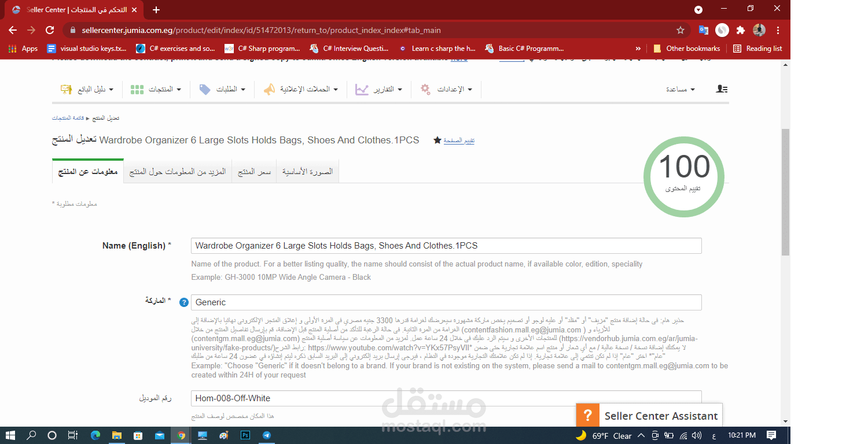
Task: Open the Basic C# Programming bookmark
Action: [x=525, y=49]
